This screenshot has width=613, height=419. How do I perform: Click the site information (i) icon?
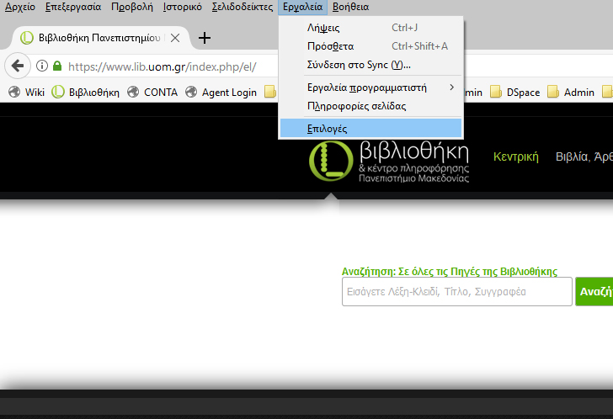[42, 66]
